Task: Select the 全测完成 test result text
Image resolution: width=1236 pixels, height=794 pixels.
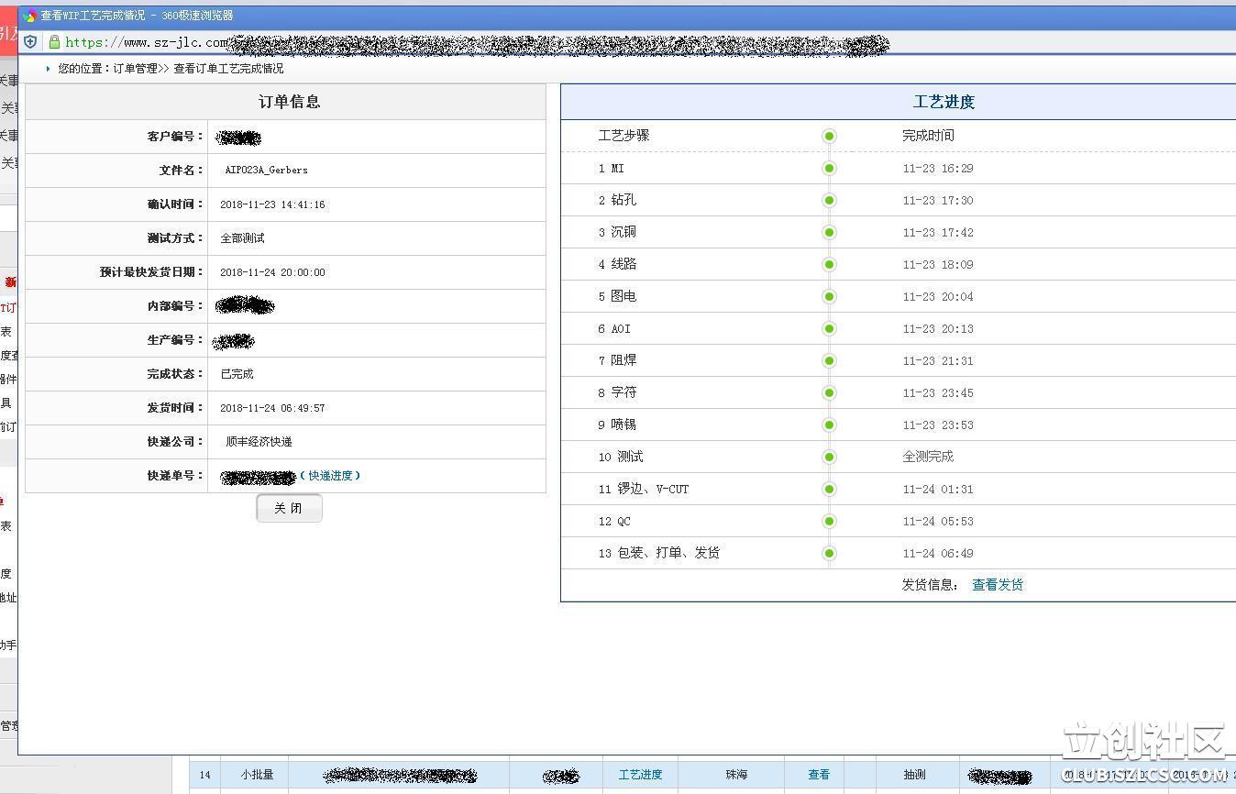Action: click(x=928, y=457)
